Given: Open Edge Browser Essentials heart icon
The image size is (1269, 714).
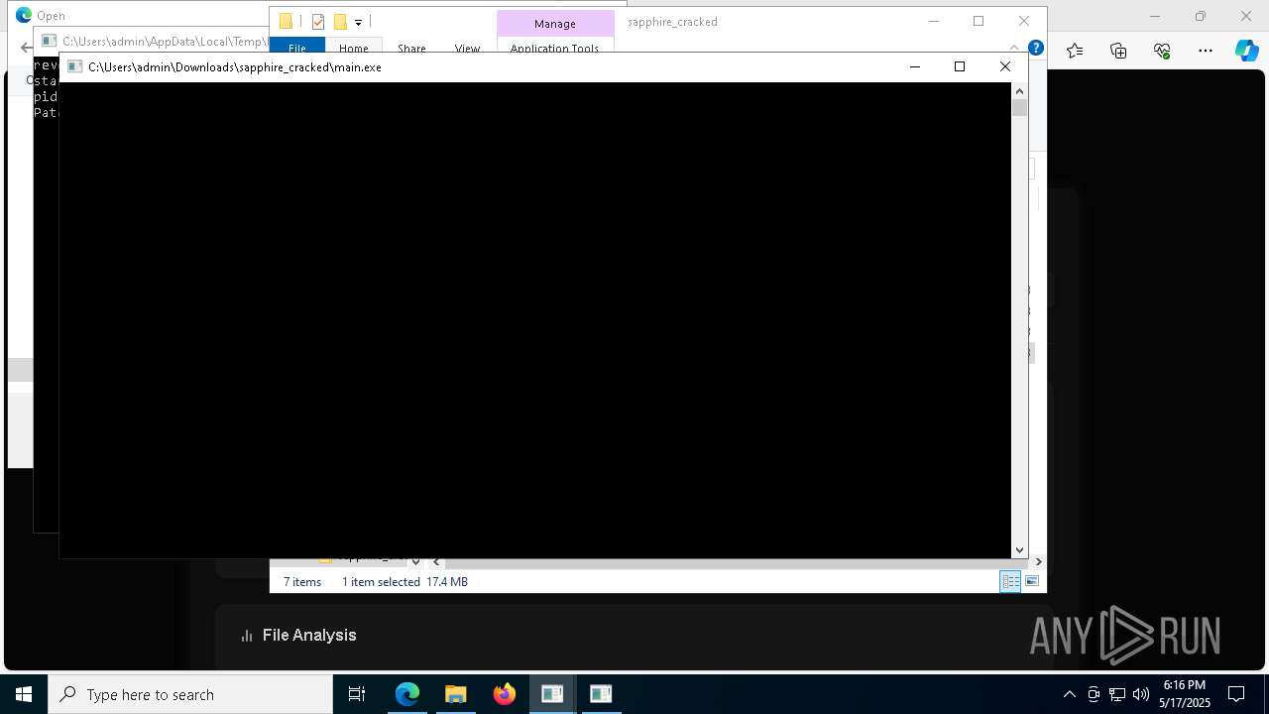Looking at the screenshot, I should [1162, 51].
